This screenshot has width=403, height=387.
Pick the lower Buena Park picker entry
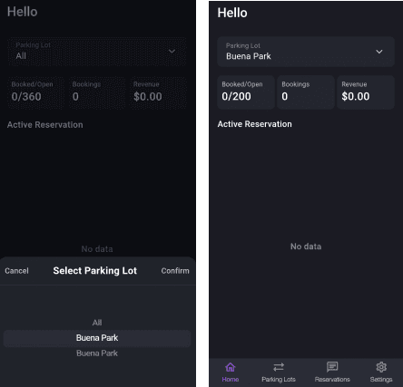[x=97, y=353]
